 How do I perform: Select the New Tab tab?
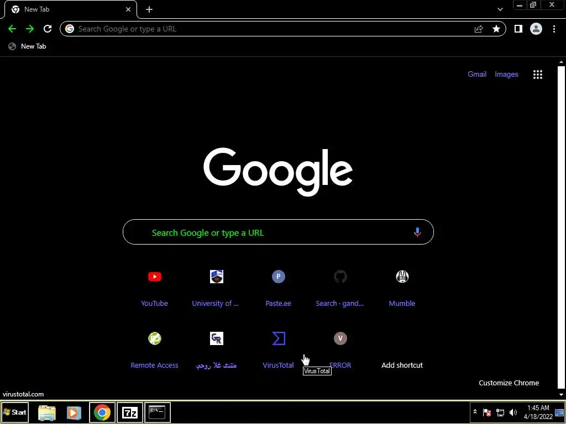(70, 9)
